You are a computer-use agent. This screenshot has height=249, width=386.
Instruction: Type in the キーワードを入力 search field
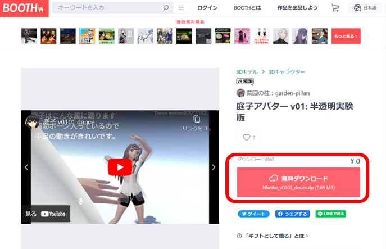click(107, 8)
